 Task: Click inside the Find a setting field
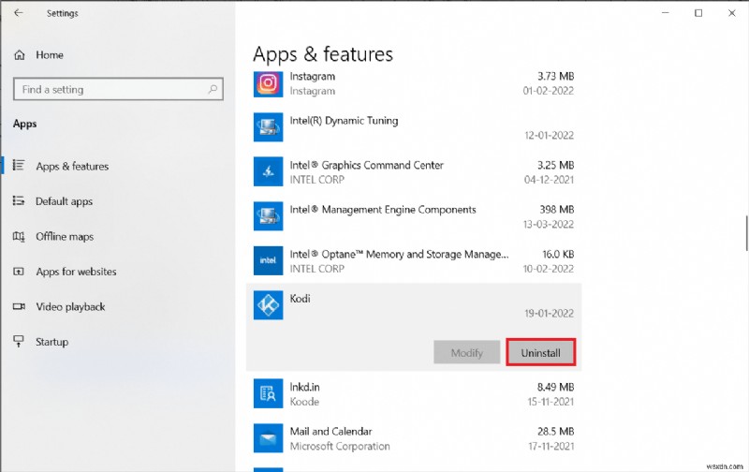(x=108, y=90)
